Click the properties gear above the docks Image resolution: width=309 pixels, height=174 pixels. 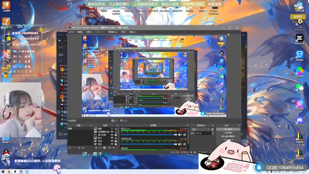tap(114, 121)
